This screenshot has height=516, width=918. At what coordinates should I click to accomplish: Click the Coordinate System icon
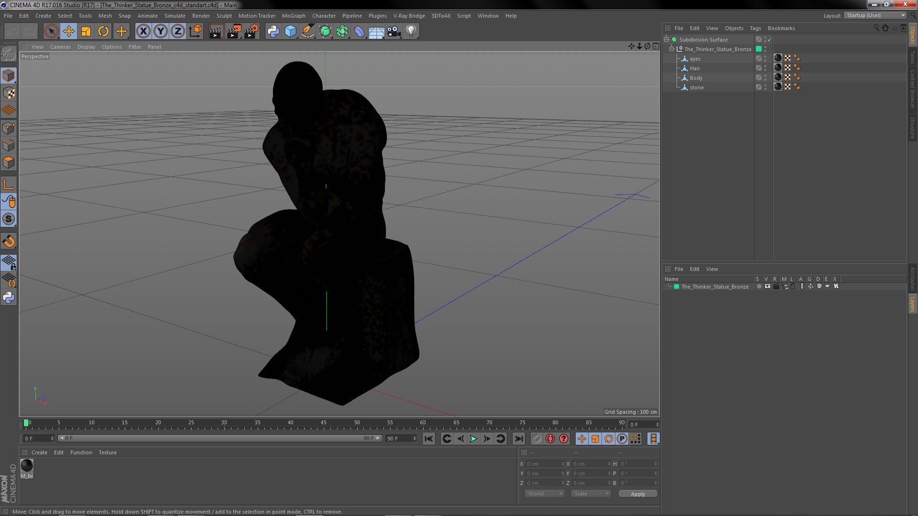(x=195, y=32)
